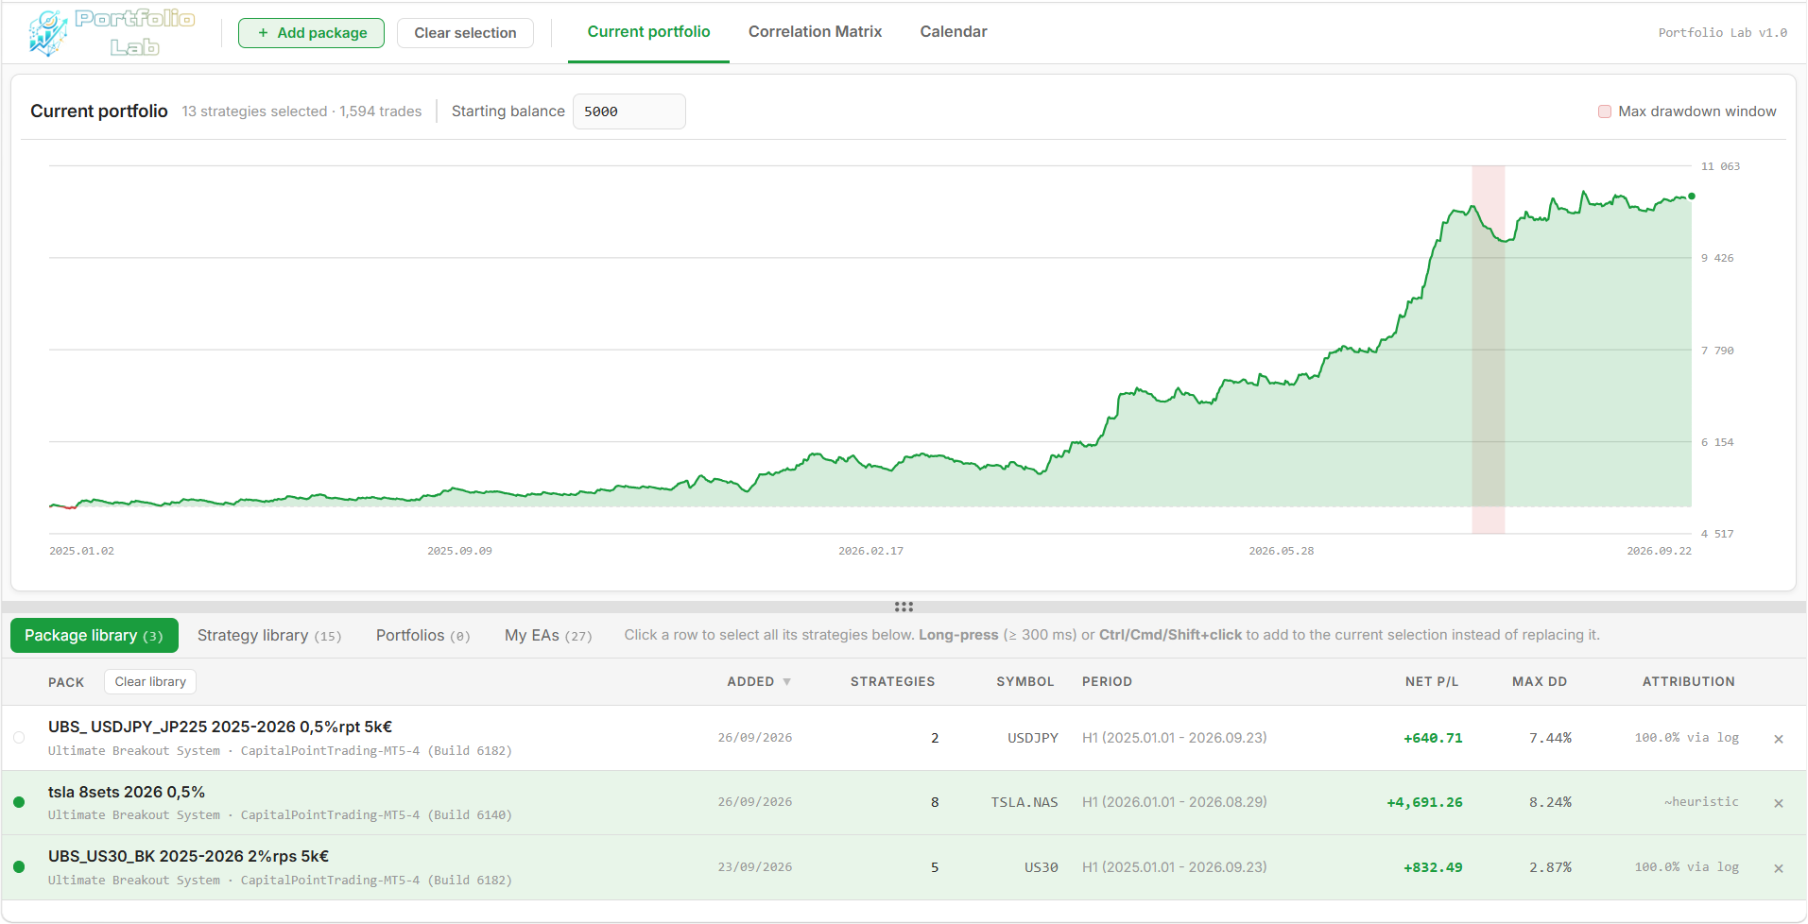
Task: Open the Calendar tab
Action: tap(953, 32)
